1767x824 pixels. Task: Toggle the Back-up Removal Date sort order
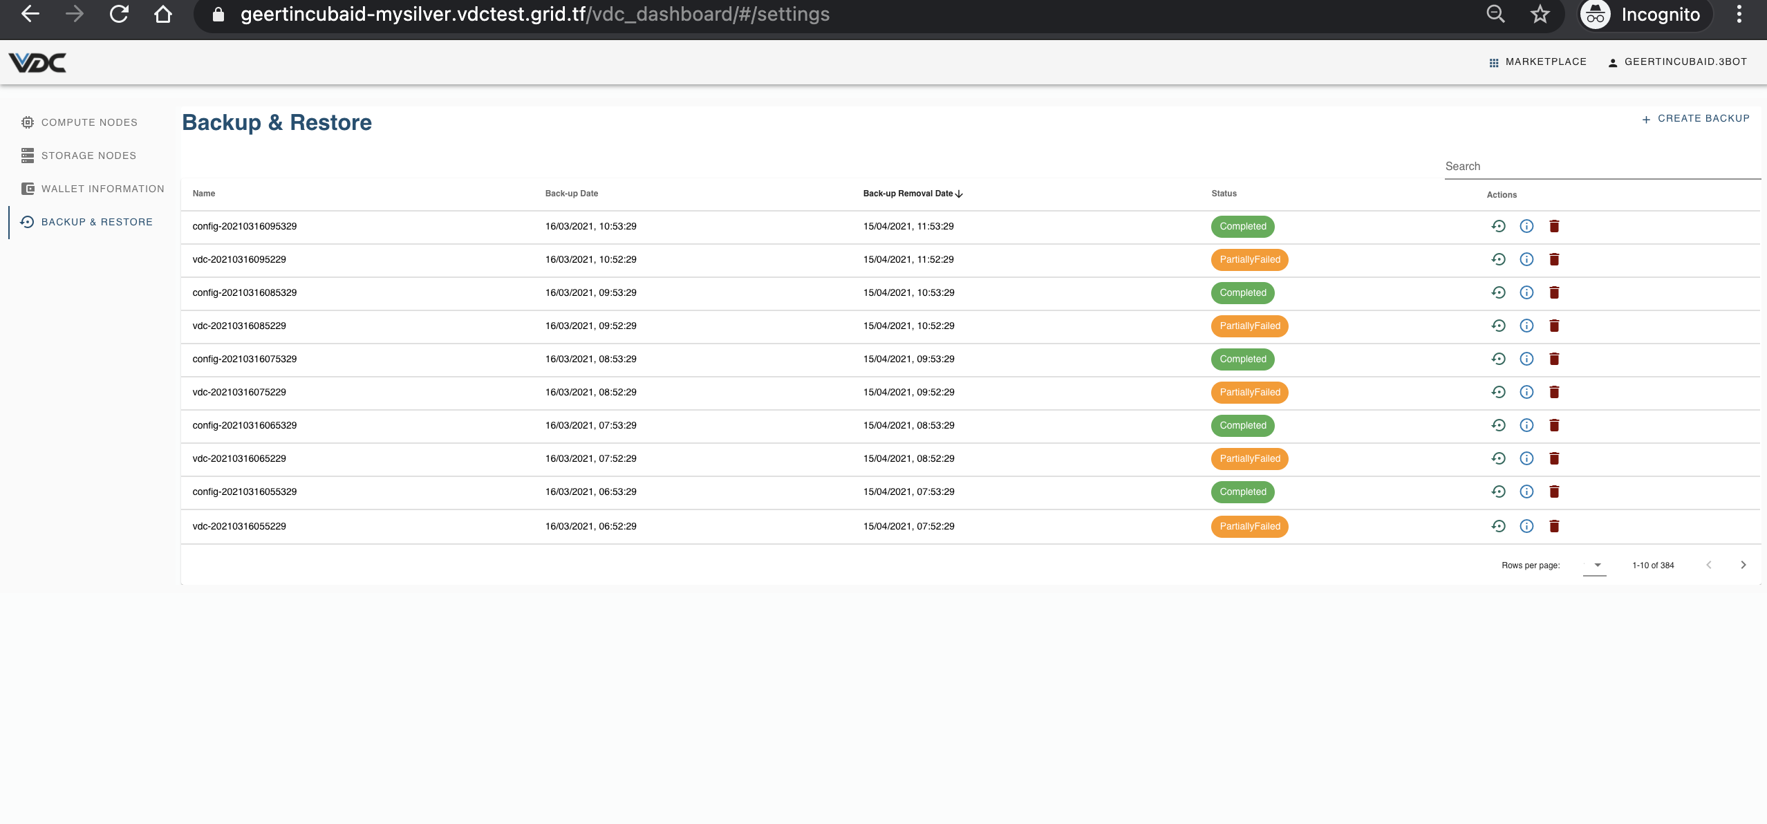tap(913, 194)
